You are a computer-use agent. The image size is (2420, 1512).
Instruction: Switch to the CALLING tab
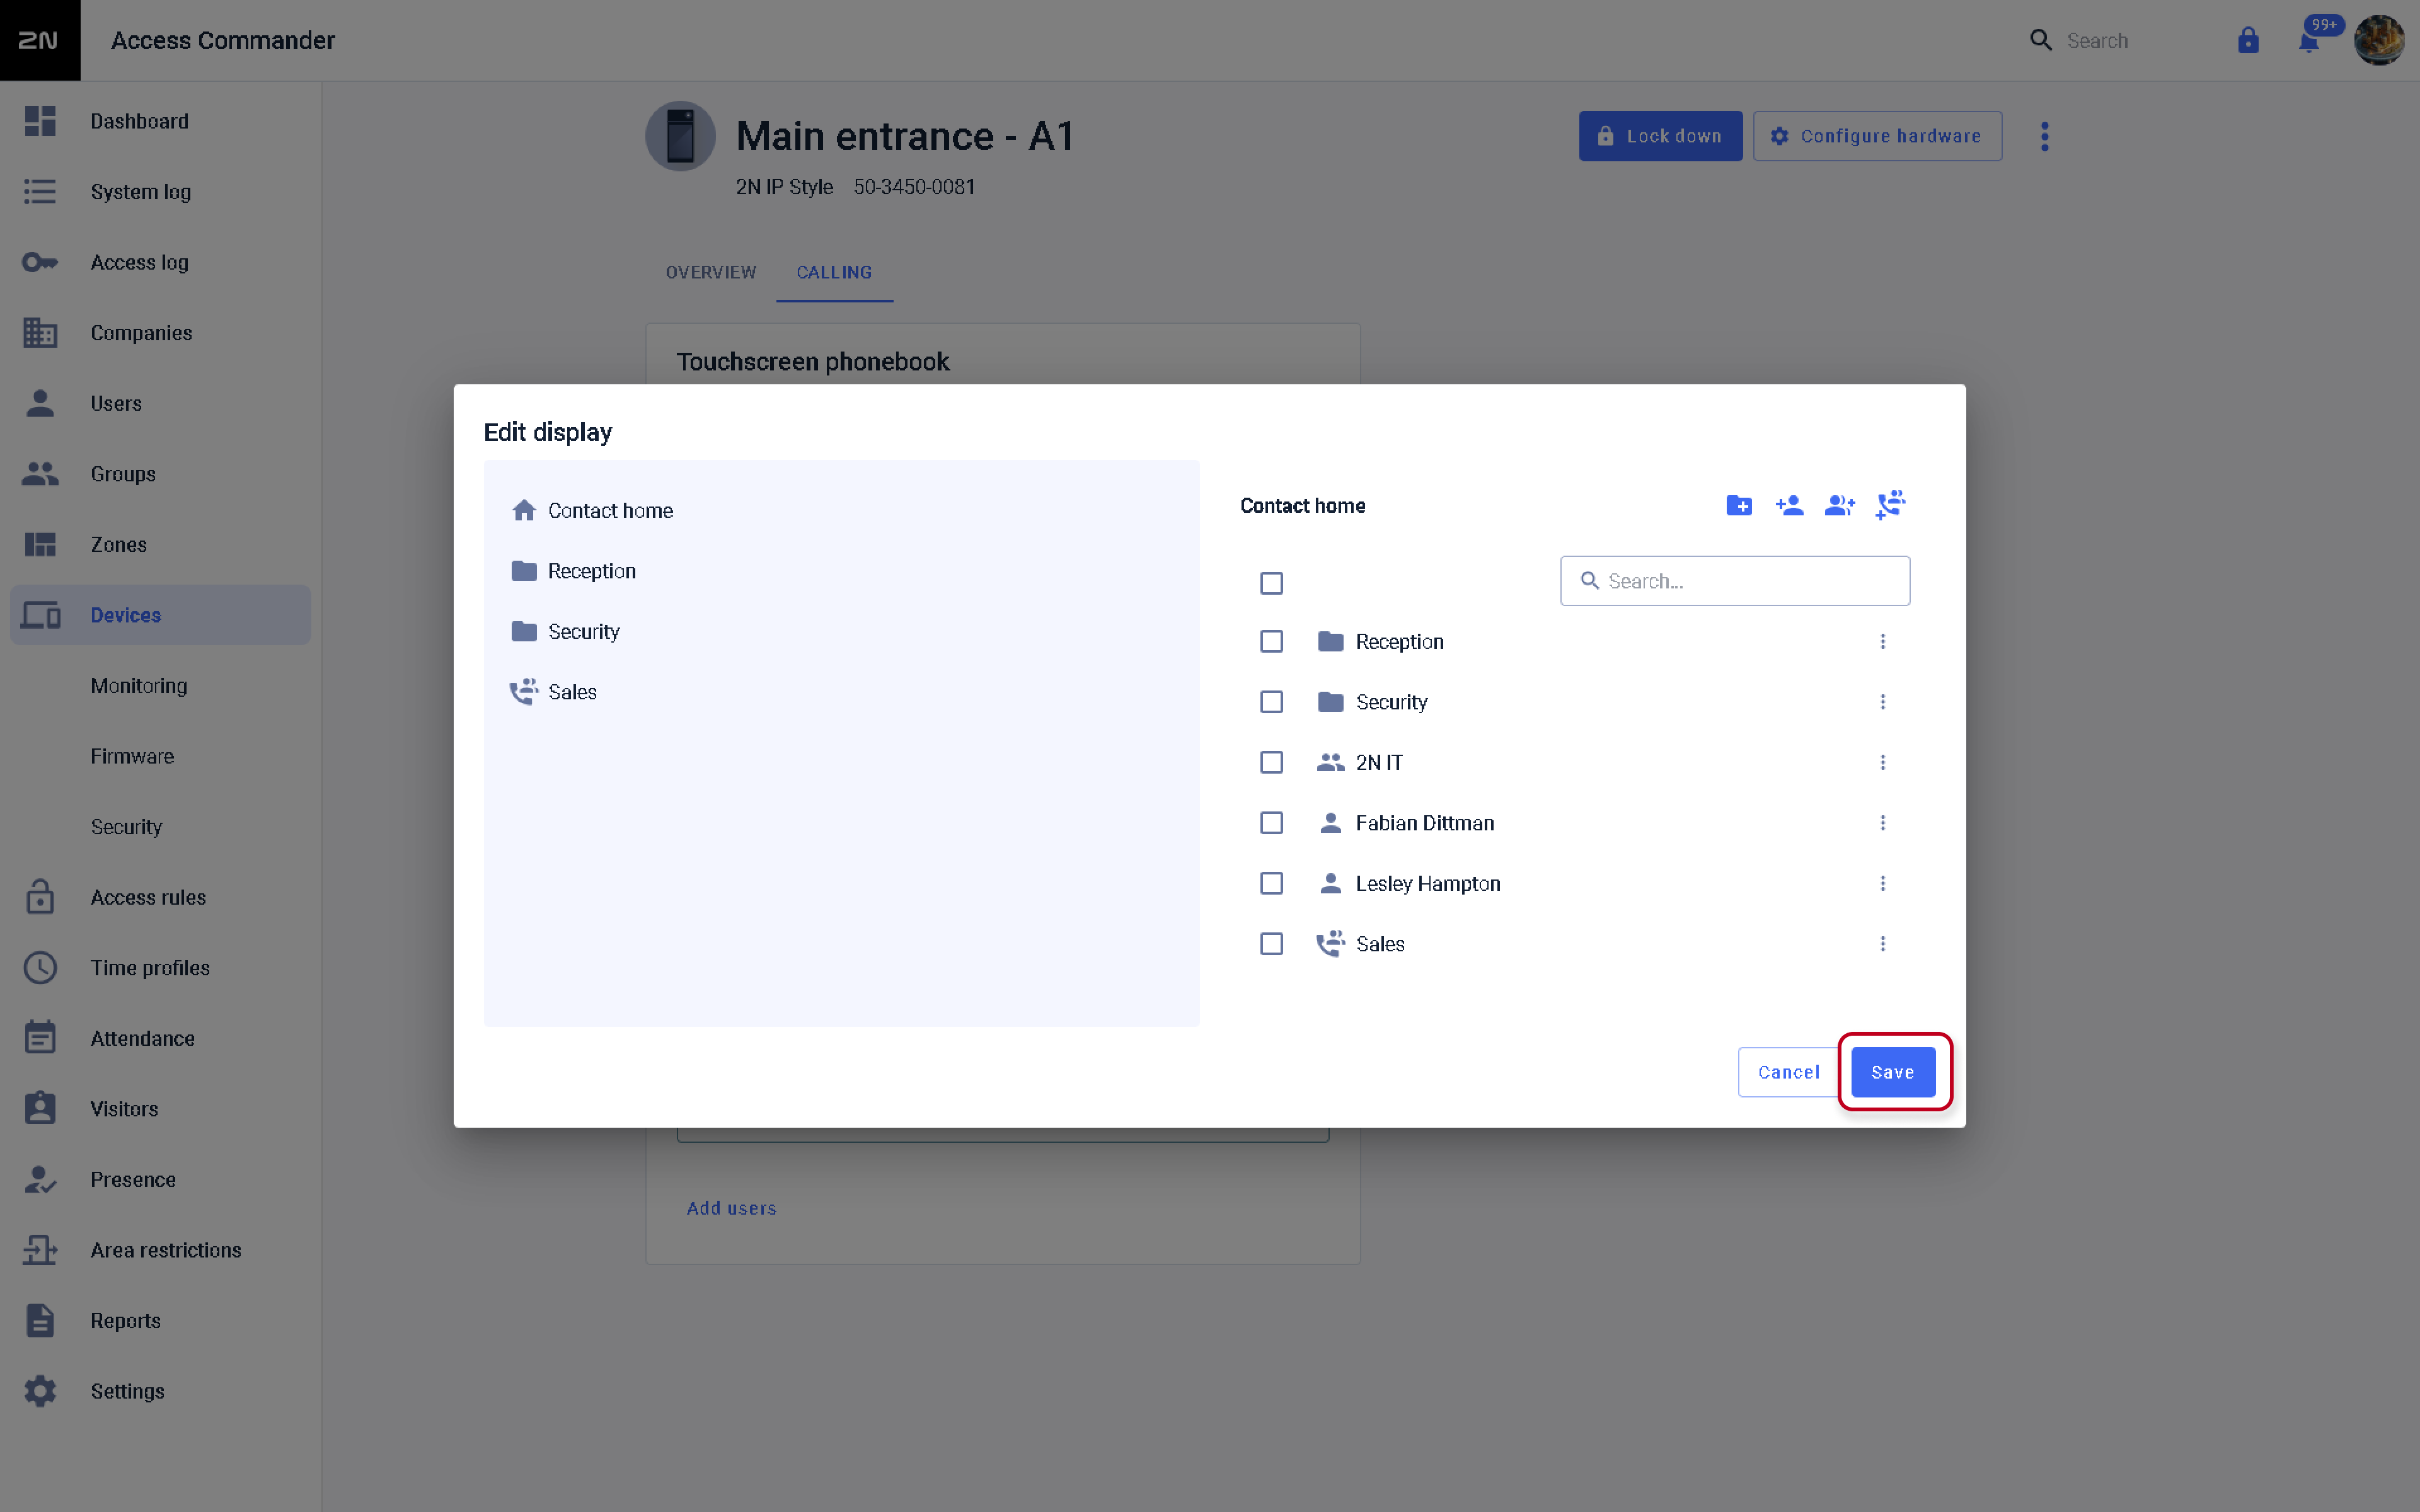click(834, 272)
